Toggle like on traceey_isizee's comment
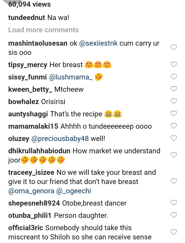The image size is (185, 243). [x=174, y=181]
